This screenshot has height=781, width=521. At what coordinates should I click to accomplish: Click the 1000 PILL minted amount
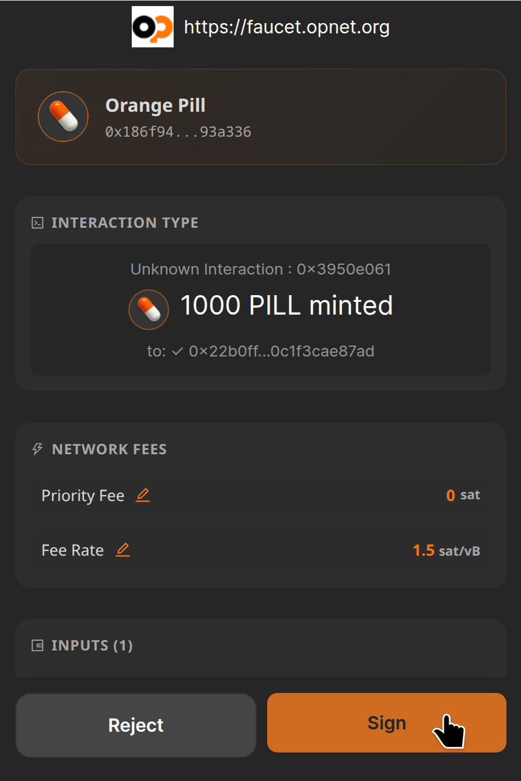click(x=287, y=305)
